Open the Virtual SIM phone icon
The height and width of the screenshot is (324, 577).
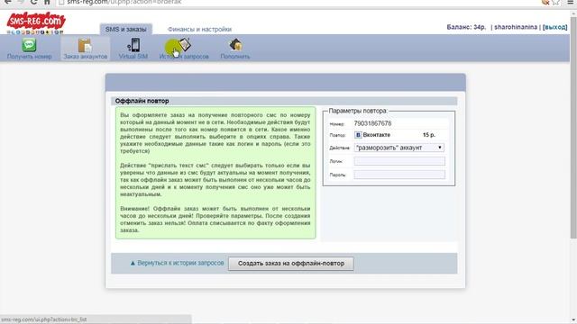tap(133, 45)
